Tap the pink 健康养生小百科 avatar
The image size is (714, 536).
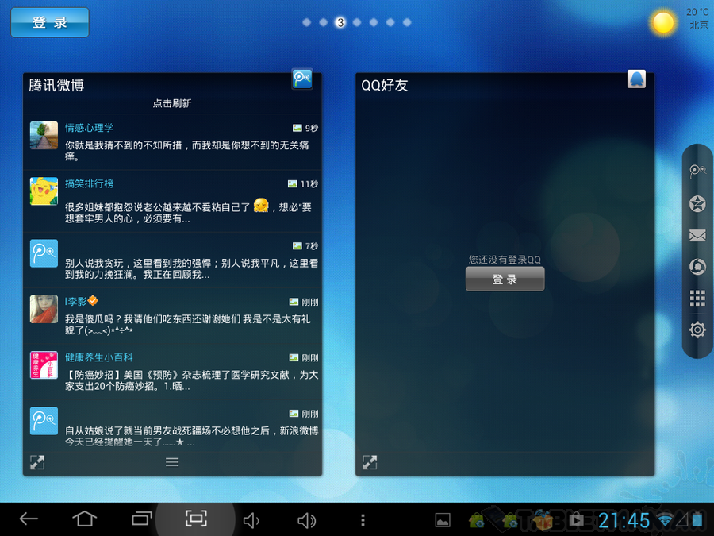click(x=44, y=364)
